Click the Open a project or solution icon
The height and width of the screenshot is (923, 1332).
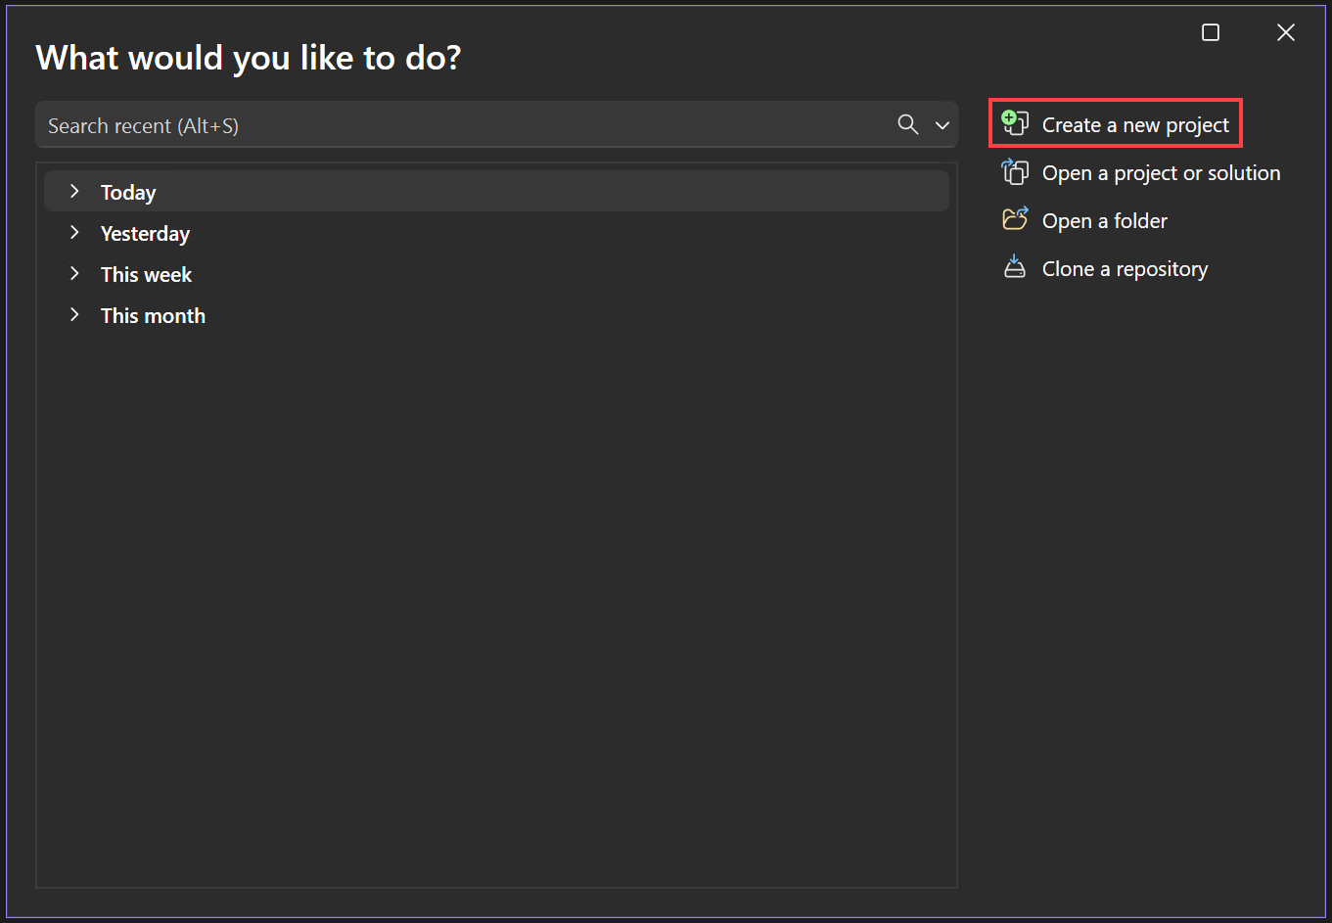point(1015,172)
